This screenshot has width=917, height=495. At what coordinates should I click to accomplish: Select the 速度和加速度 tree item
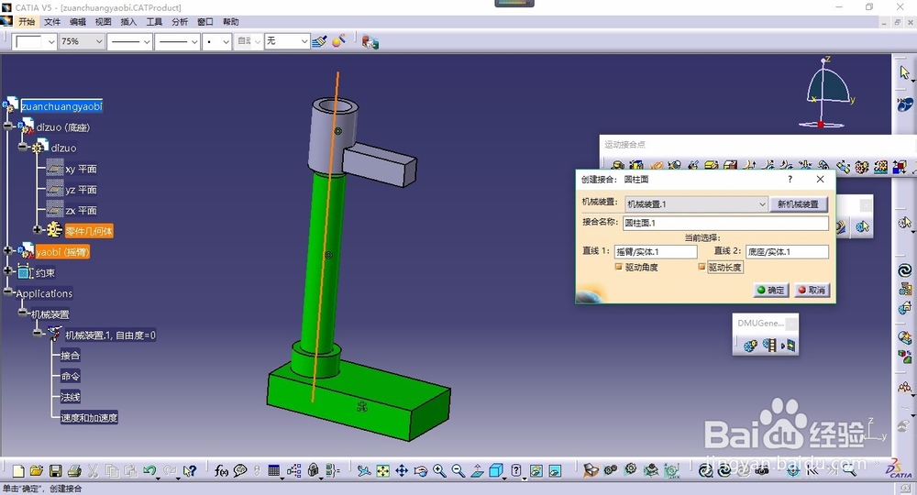[89, 417]
